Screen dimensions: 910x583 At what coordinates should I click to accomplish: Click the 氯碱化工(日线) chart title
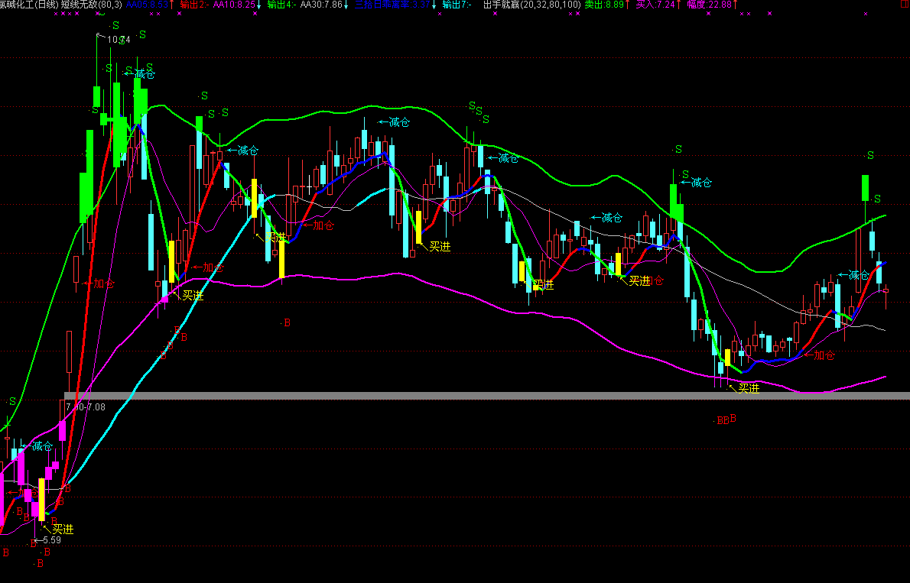28,5
